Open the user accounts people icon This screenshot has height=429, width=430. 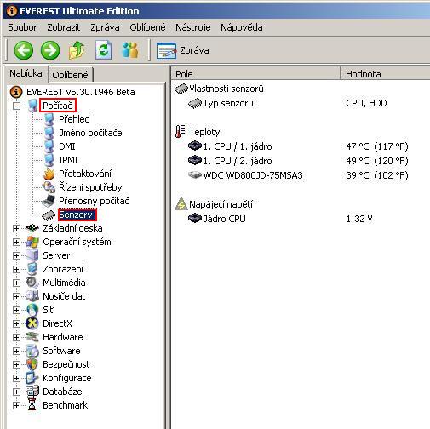tap(130, 50)
